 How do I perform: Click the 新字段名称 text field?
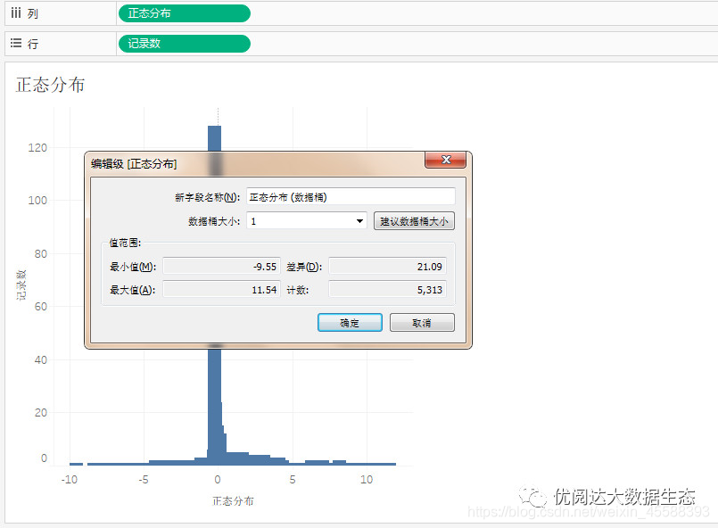[x=351, y=197]
